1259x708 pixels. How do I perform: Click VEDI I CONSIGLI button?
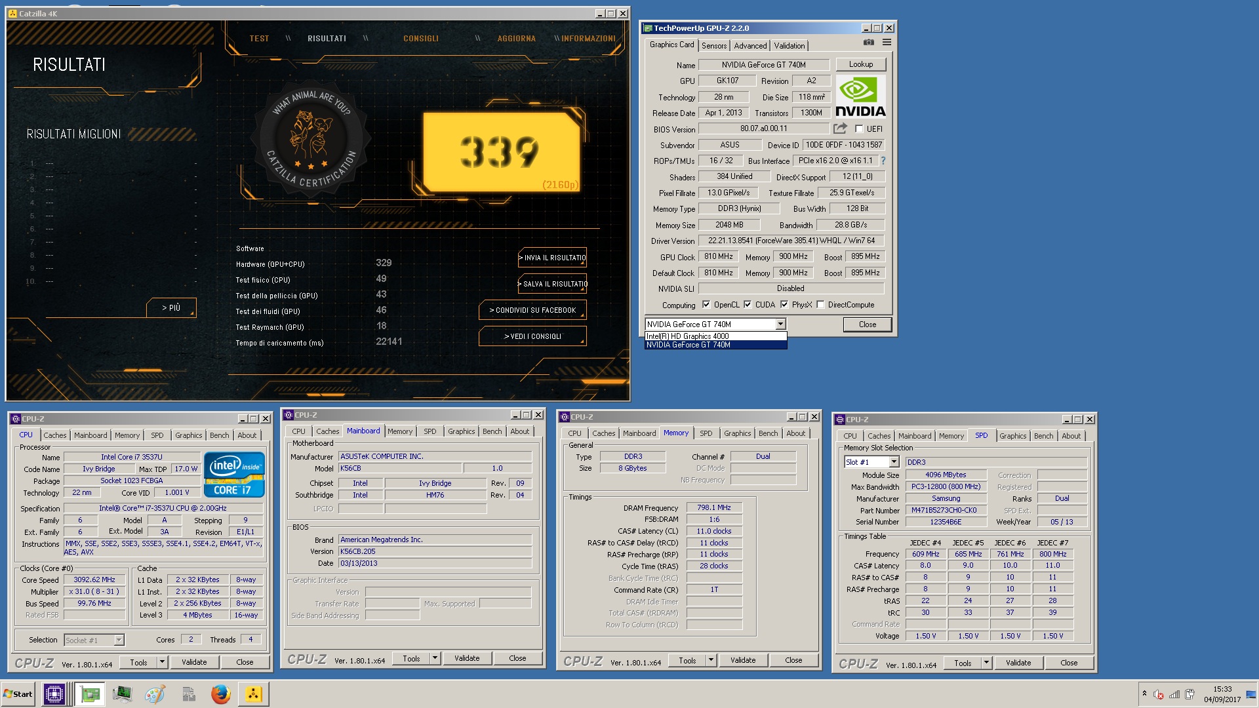coord(532,336)
